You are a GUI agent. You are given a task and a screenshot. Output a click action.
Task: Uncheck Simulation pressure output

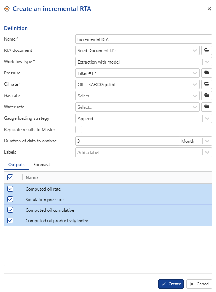10,199
